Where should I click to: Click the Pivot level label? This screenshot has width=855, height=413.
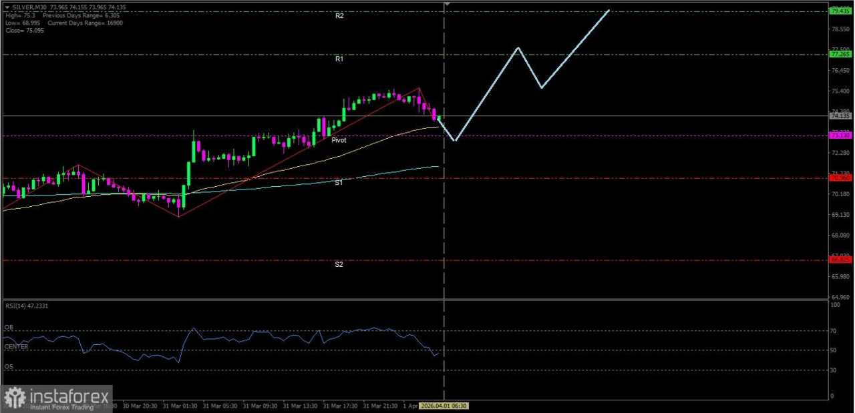(x=339, y=140)
